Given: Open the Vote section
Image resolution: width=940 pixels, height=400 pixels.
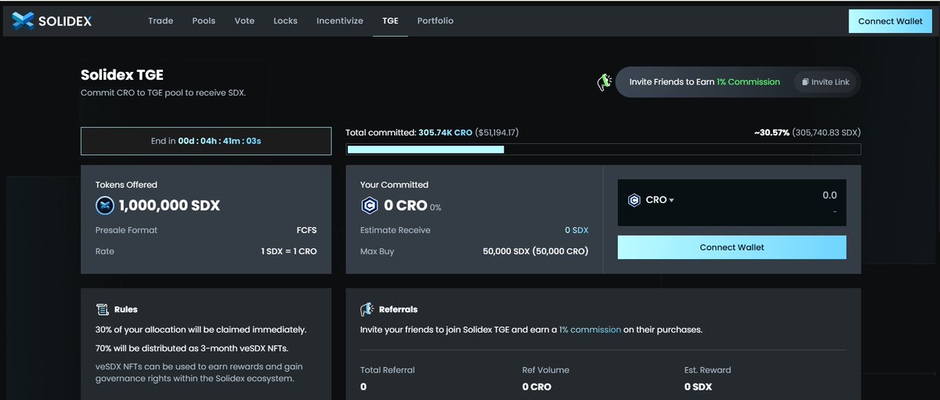Looking at the screenshot, I should pyautogui.click(x=244, y=21).
